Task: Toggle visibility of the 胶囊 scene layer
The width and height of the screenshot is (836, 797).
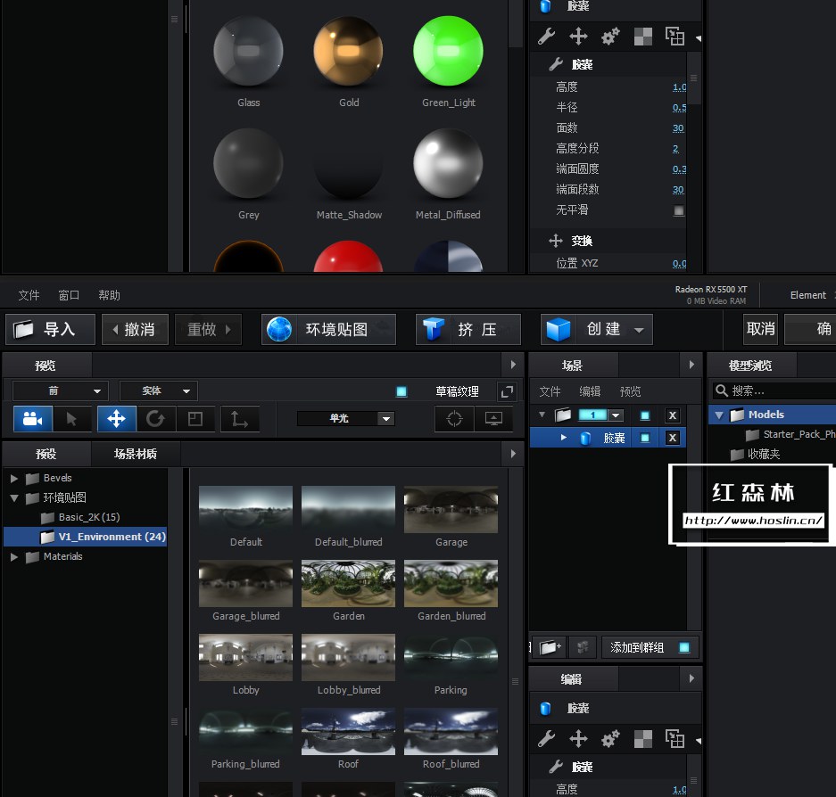Action: pyautogui.click(x=645, y=438)
